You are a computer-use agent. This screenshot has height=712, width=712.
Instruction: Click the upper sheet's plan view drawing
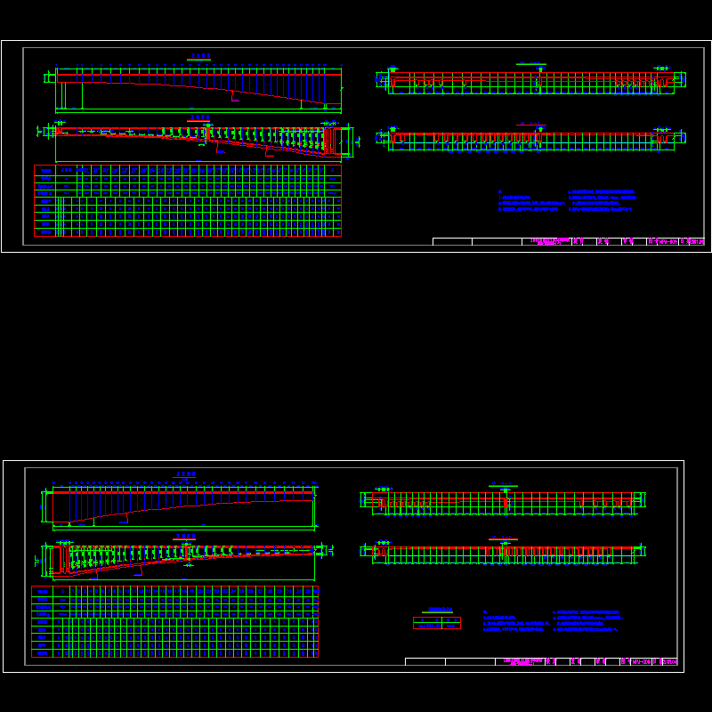click(x=198, y=138)
